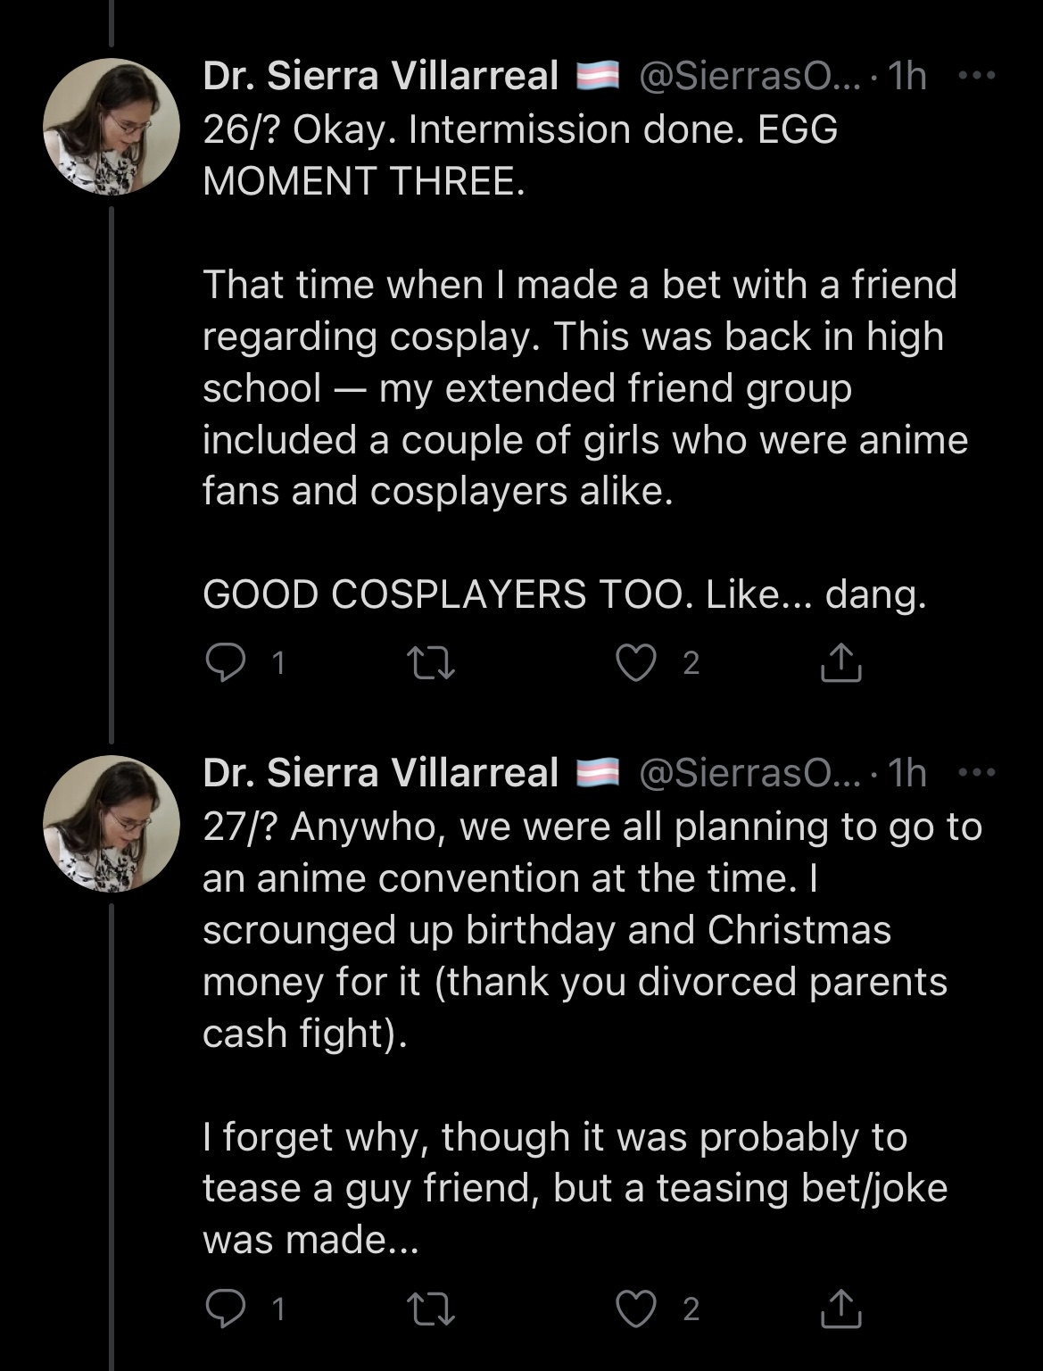
Task: Open profile picture on the 26/? tweet
Action: (x=112, y=127)
